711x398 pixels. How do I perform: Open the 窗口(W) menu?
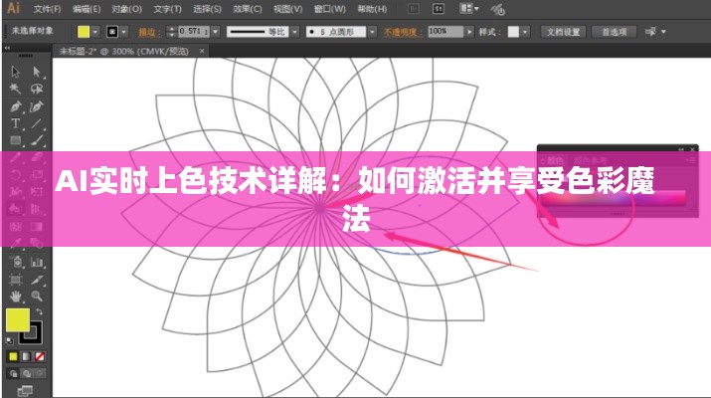coord(330,9)
